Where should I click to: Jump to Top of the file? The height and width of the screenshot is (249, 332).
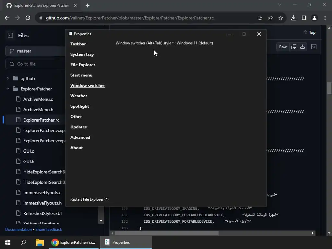(309, 32)
